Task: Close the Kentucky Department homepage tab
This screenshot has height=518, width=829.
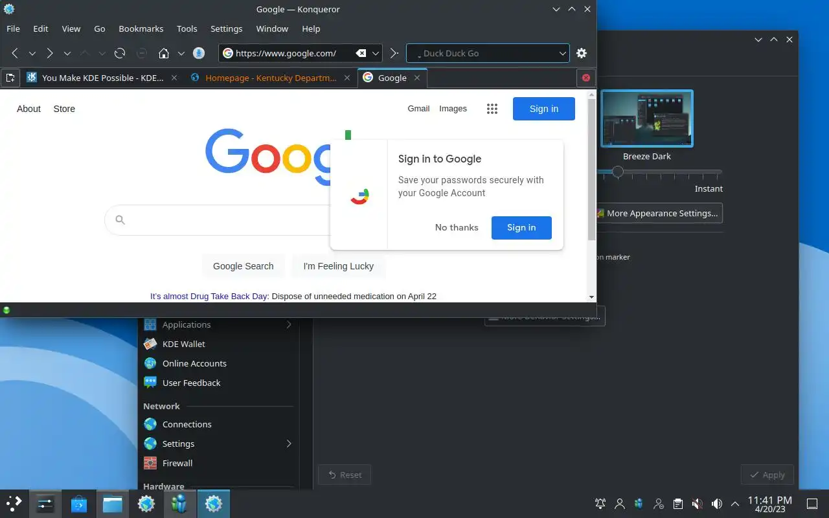Action: (347, 78)
